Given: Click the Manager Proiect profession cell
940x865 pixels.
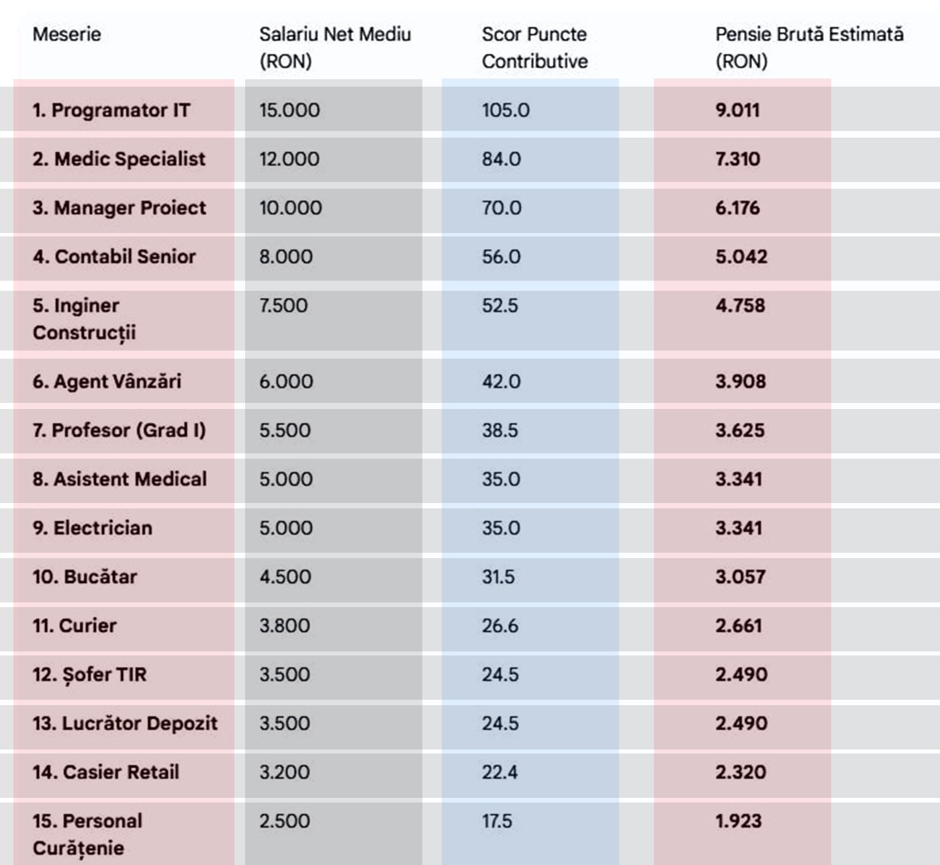Looking at the screenshot, I should 120,208.
